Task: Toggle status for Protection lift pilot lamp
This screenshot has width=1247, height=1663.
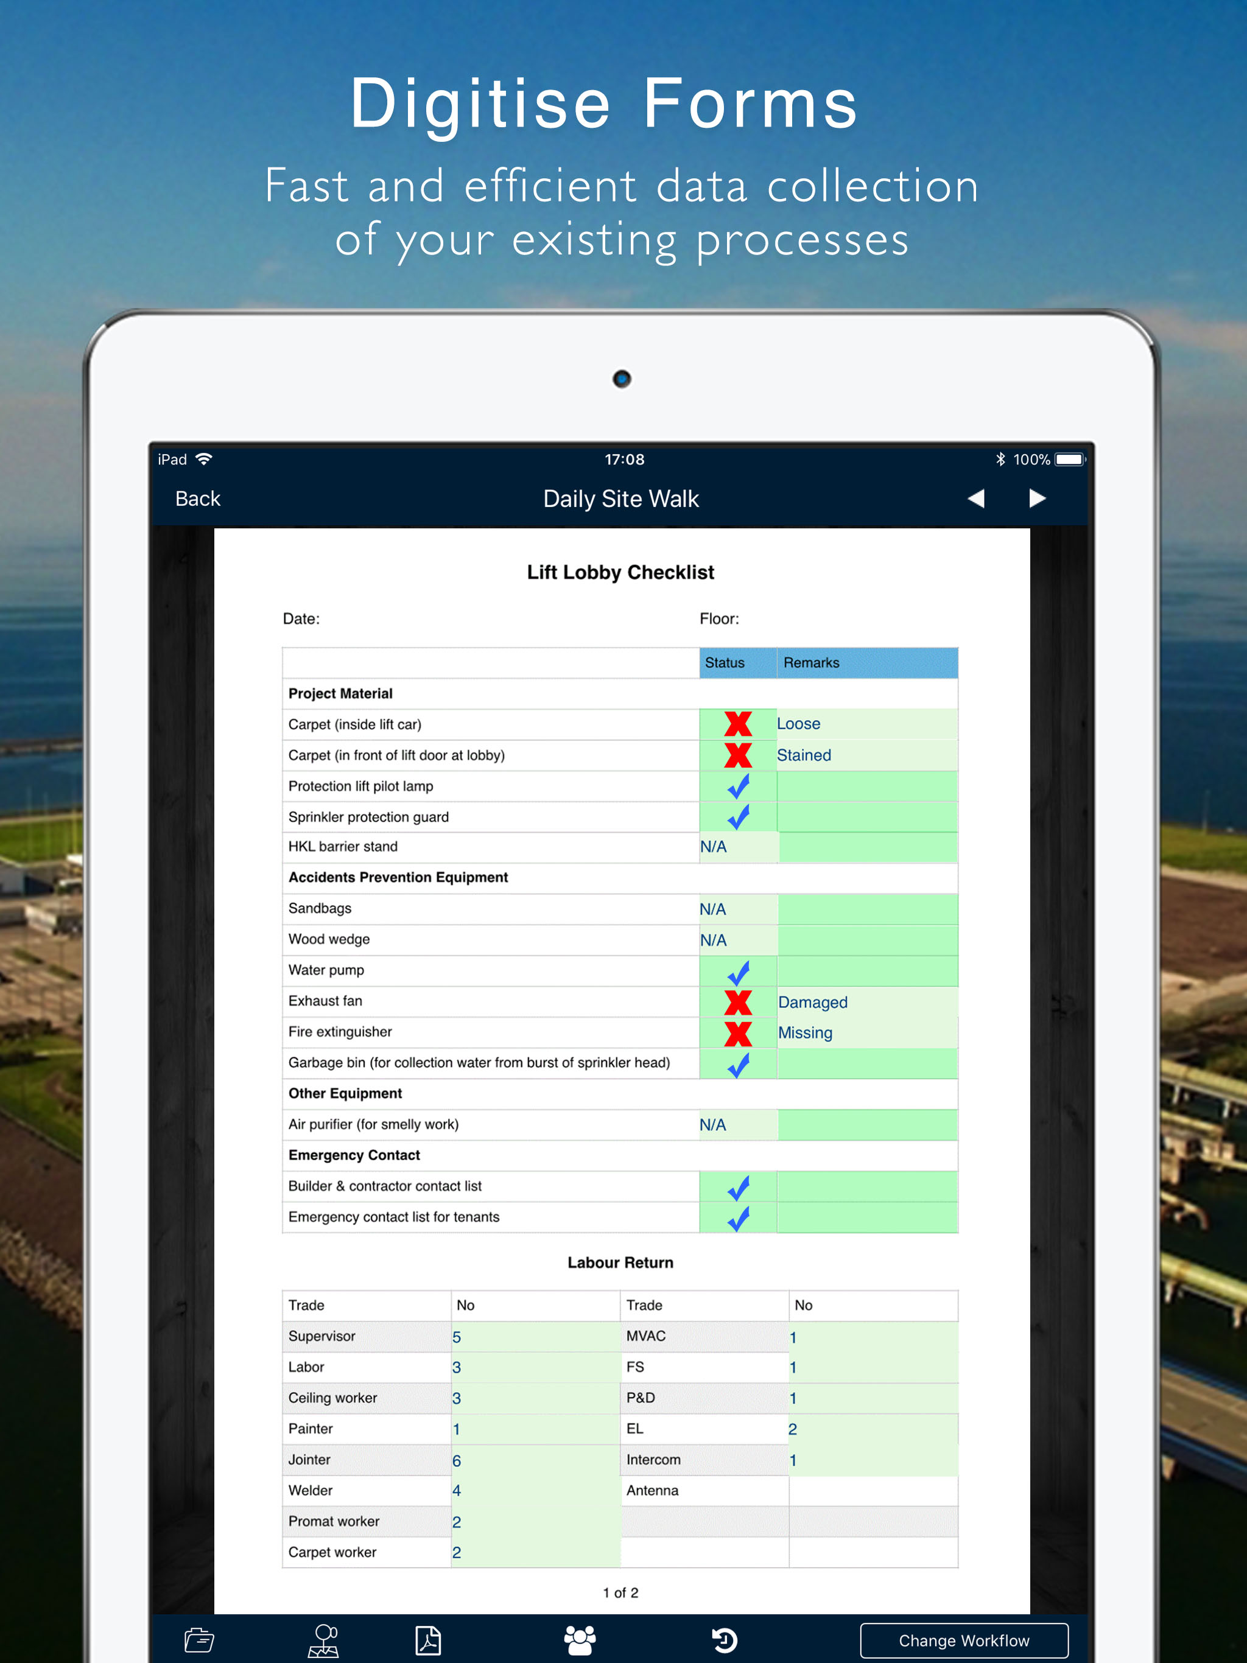Action: (738, 786)
